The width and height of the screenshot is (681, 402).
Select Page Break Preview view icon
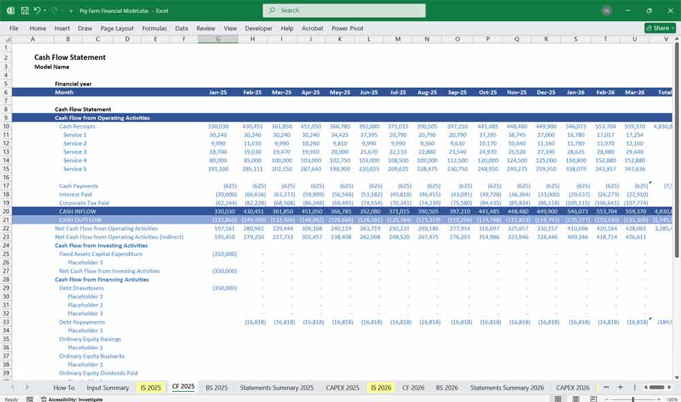point(594,398)
